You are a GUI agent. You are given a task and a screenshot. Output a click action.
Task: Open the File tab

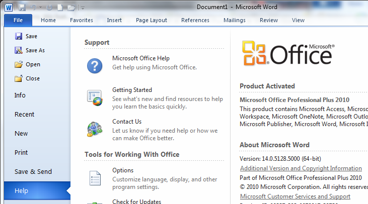pyautogui.click(x=18, y=20)
